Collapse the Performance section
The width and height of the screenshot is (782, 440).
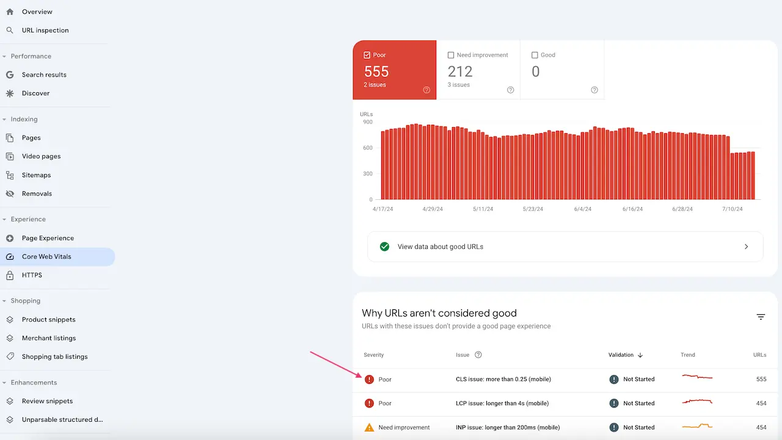point(5,56)
